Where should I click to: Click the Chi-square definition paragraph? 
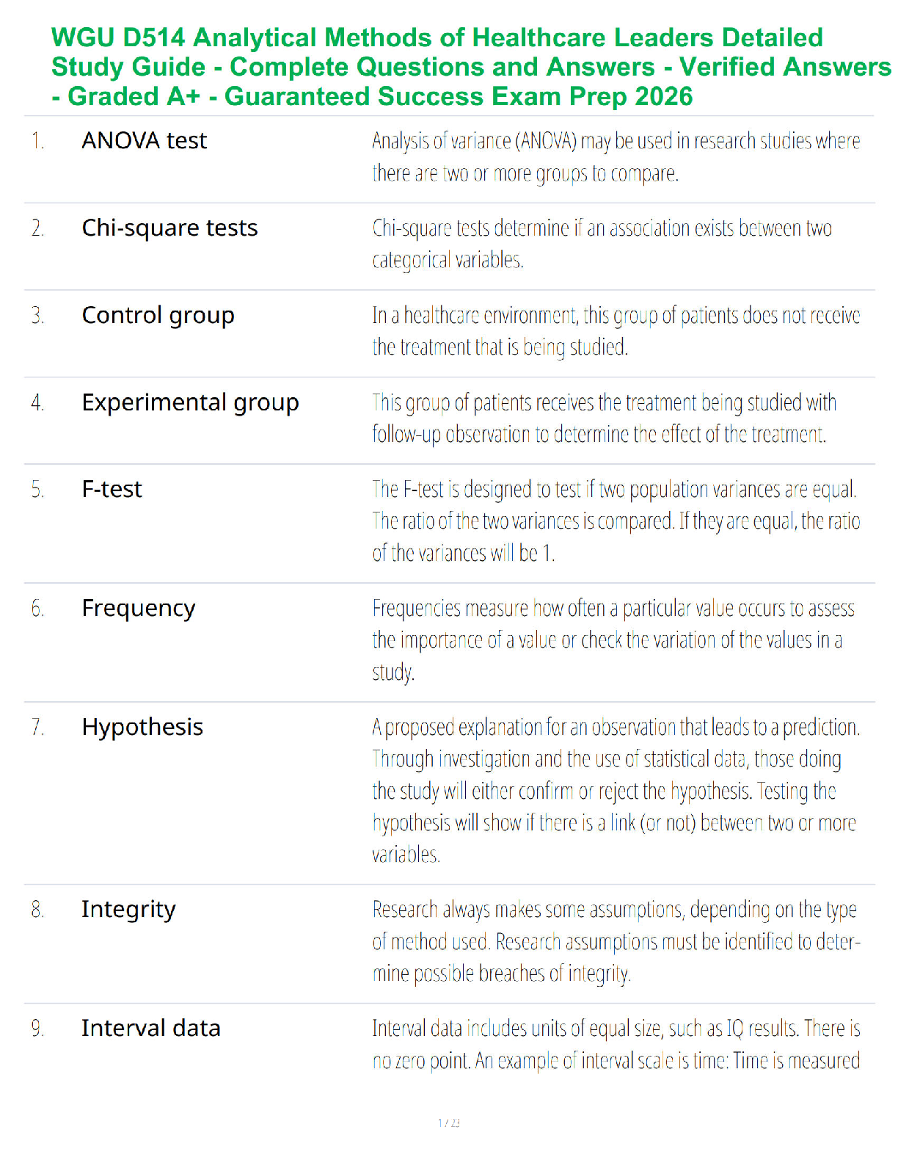tap(602, 244)
